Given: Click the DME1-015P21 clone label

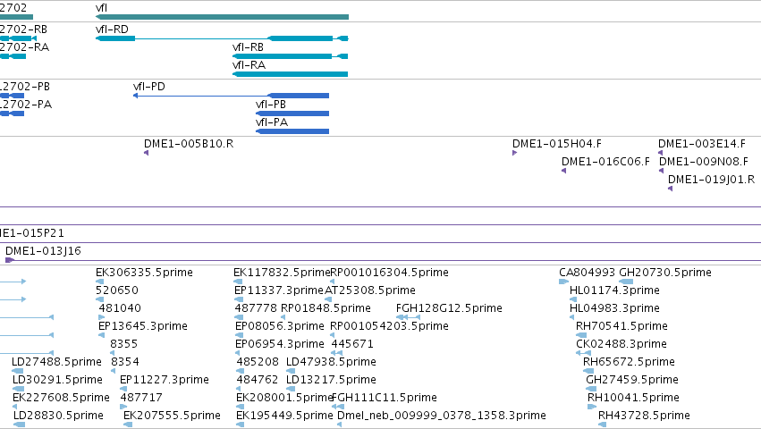Looking at the screenshot, I should [x=32, y=233].
